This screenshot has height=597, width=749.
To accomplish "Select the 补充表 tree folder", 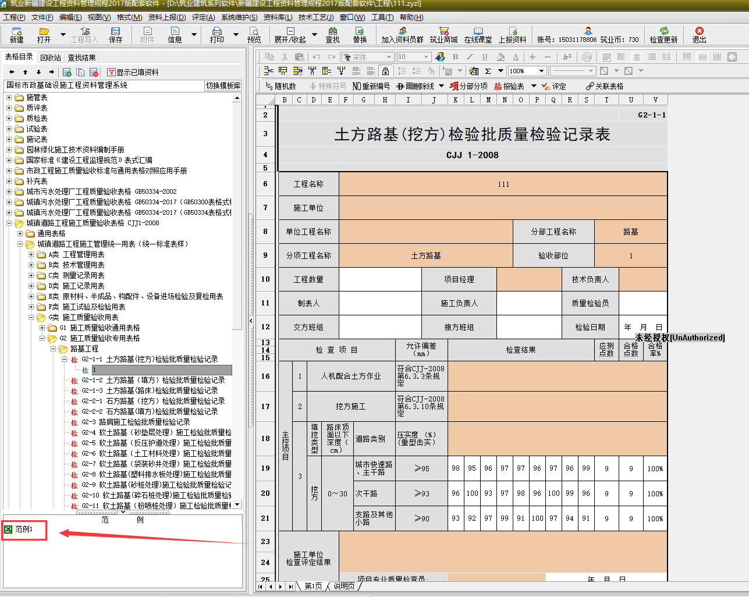I will click(x=37, y=181).
